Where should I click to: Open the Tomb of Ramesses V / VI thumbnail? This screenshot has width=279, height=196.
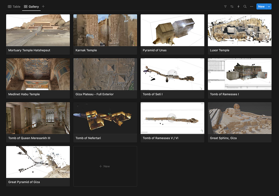pos(172,118)
